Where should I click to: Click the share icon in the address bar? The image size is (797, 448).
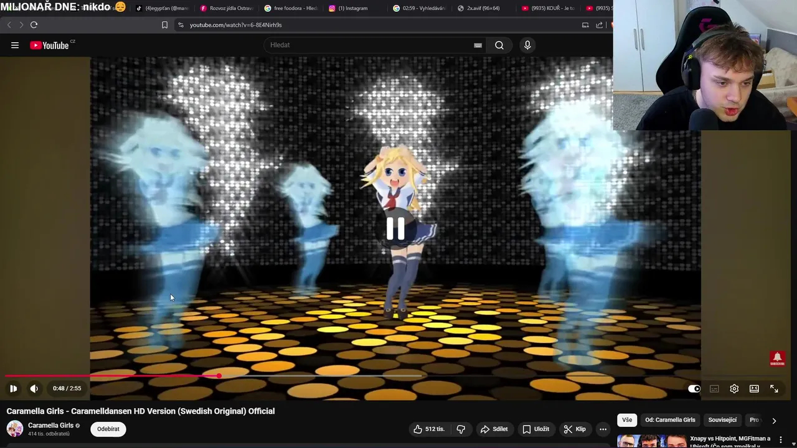pos(600,25)
